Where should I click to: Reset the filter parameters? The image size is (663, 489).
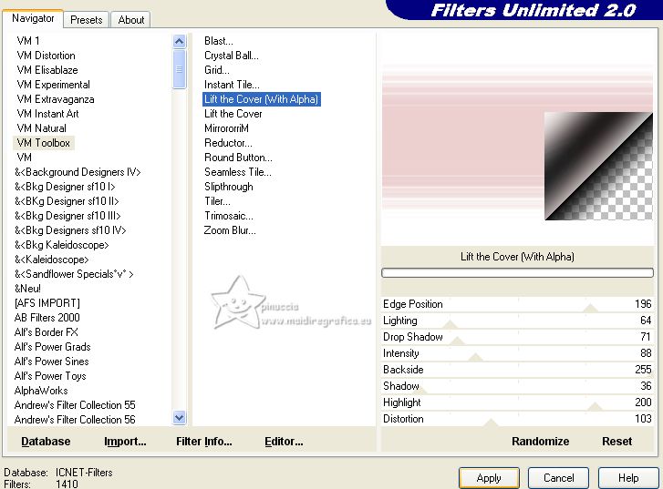pos(616,442)
